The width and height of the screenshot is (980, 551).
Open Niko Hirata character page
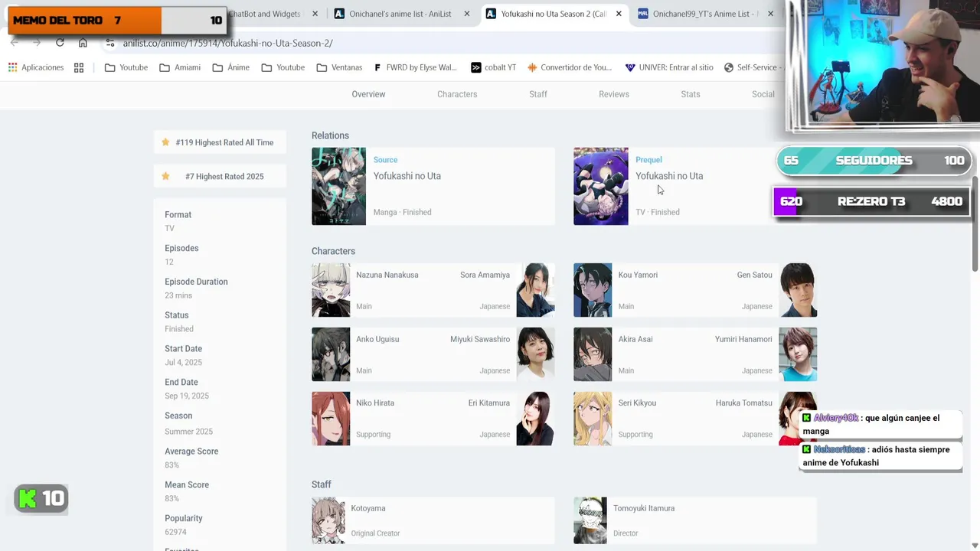(375, 403)
